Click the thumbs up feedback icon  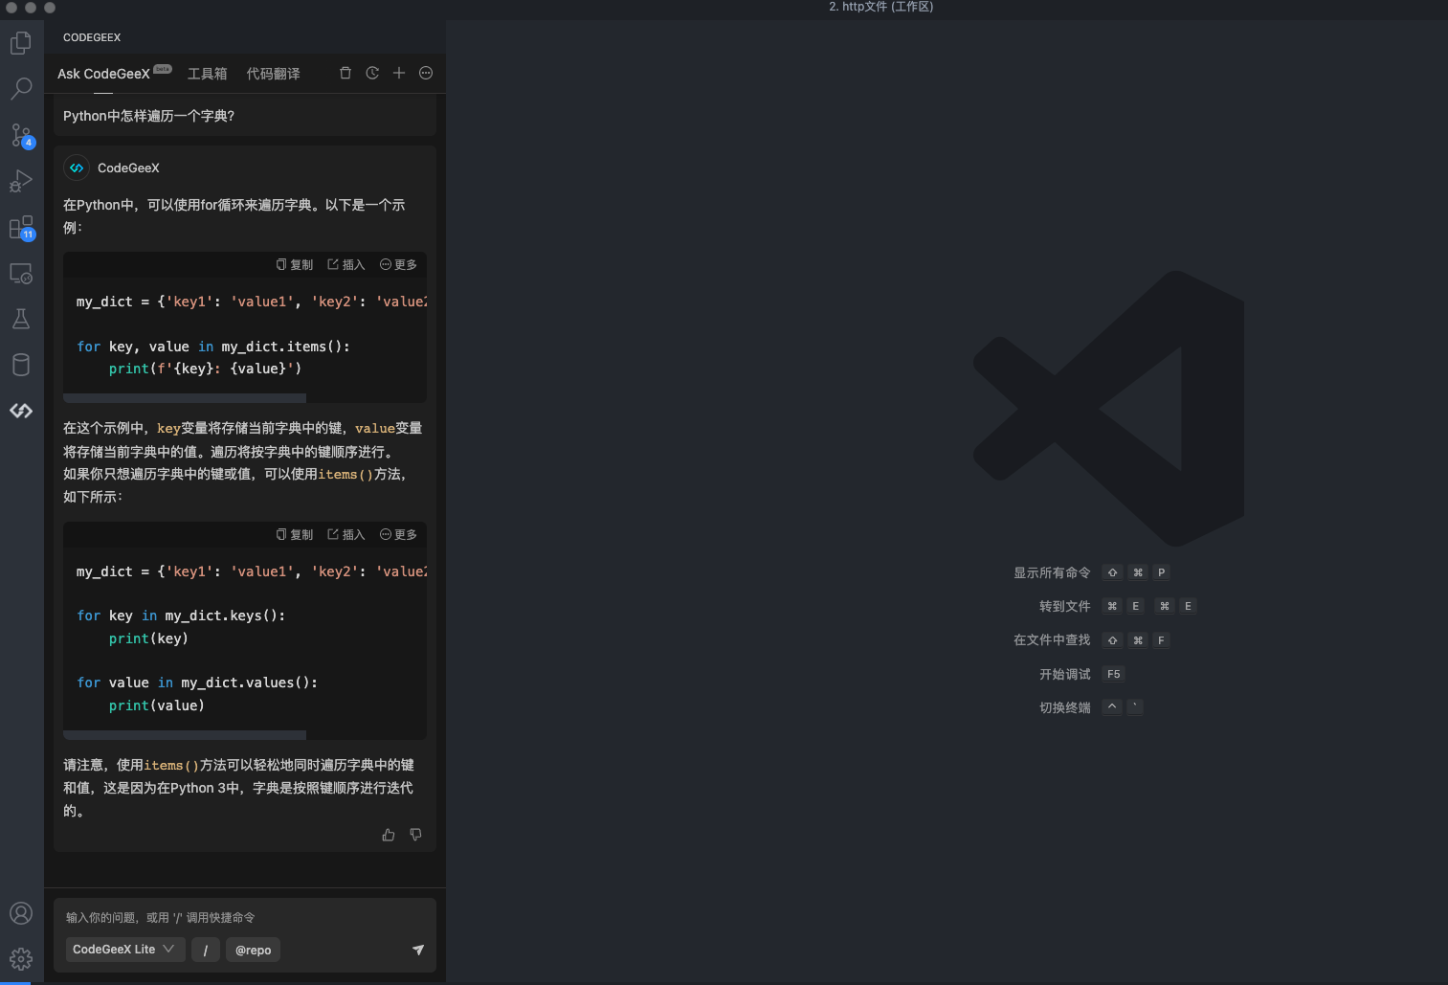click(389, 835)
